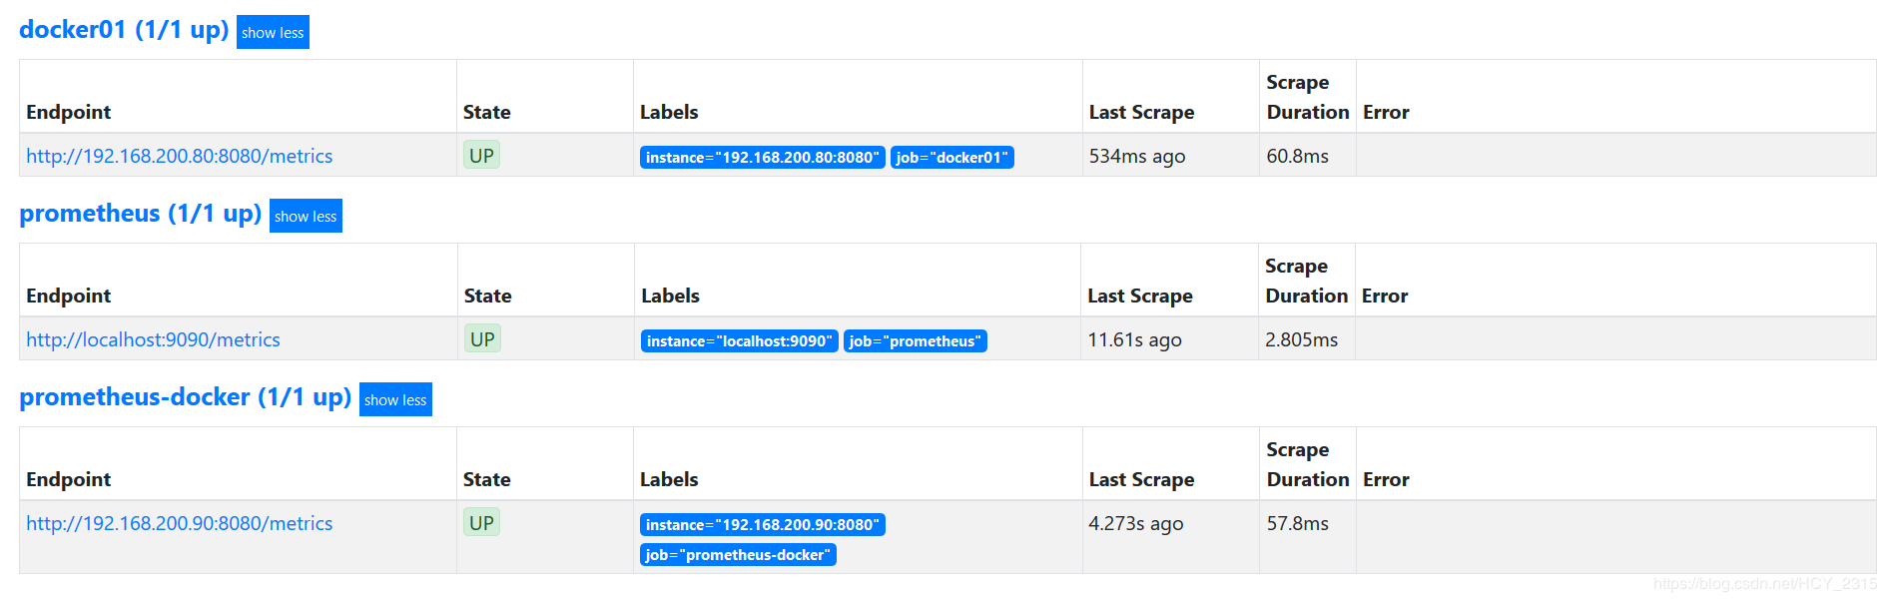Select the prometheus-docker (1/1 up) heading
Image resolution: width=1887 pixels, height=602 pixels.
click(185, 397)
